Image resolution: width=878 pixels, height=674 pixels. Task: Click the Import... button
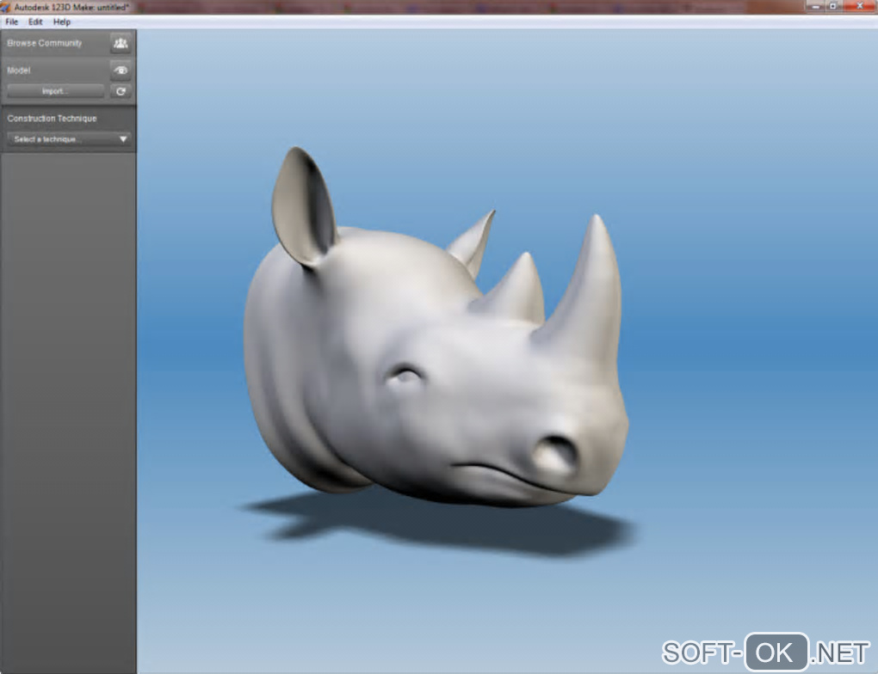coord(55,91)
